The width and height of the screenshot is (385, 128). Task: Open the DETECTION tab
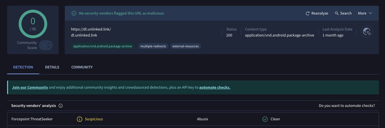[x=23, y=67]
